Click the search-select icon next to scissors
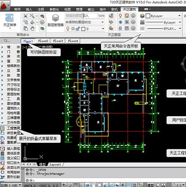Viewport: 186px width, 187px height. point(32,16)
